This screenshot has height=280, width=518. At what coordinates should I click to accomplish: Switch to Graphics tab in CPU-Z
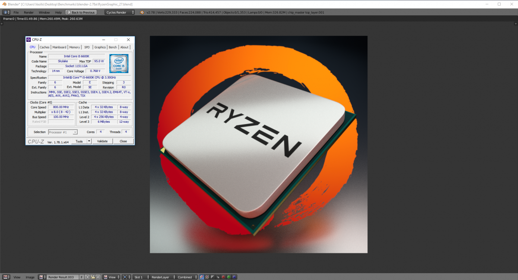click(100, 47)
